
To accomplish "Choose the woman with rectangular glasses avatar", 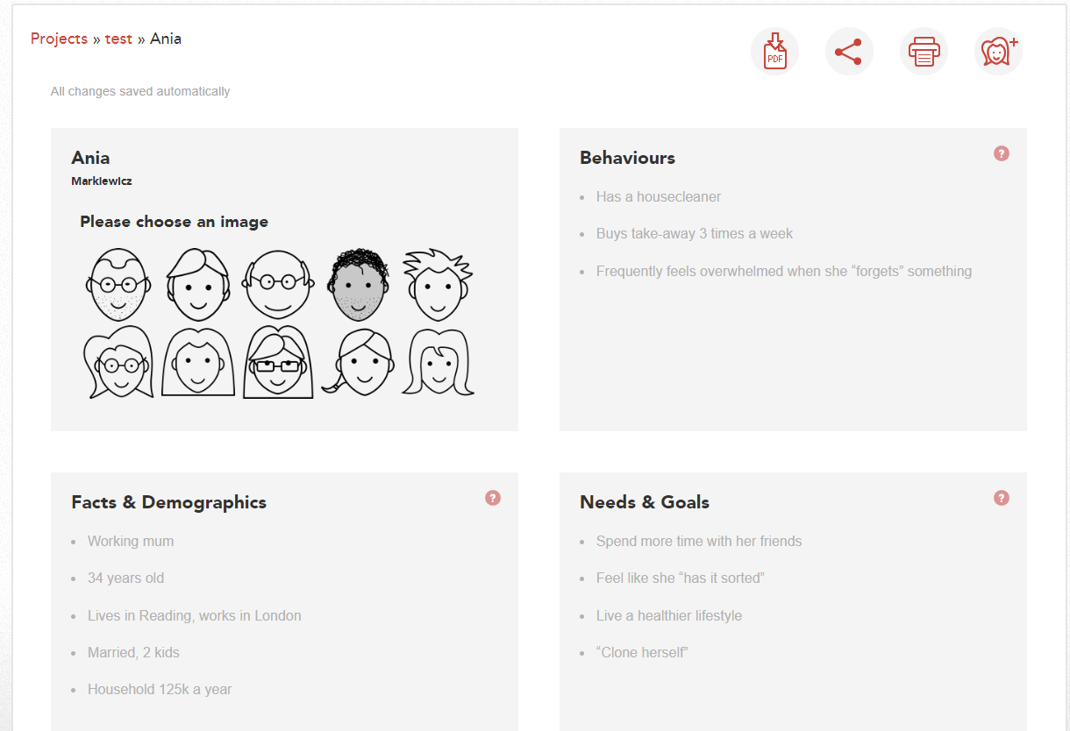I will click(x=278, y=363).
